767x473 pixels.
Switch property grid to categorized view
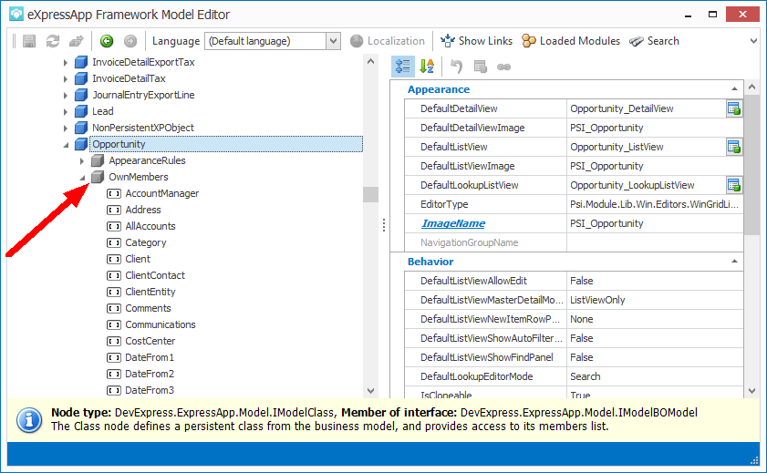403,67
